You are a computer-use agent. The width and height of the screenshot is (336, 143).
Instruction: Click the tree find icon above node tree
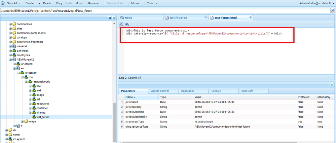(110, 18)
